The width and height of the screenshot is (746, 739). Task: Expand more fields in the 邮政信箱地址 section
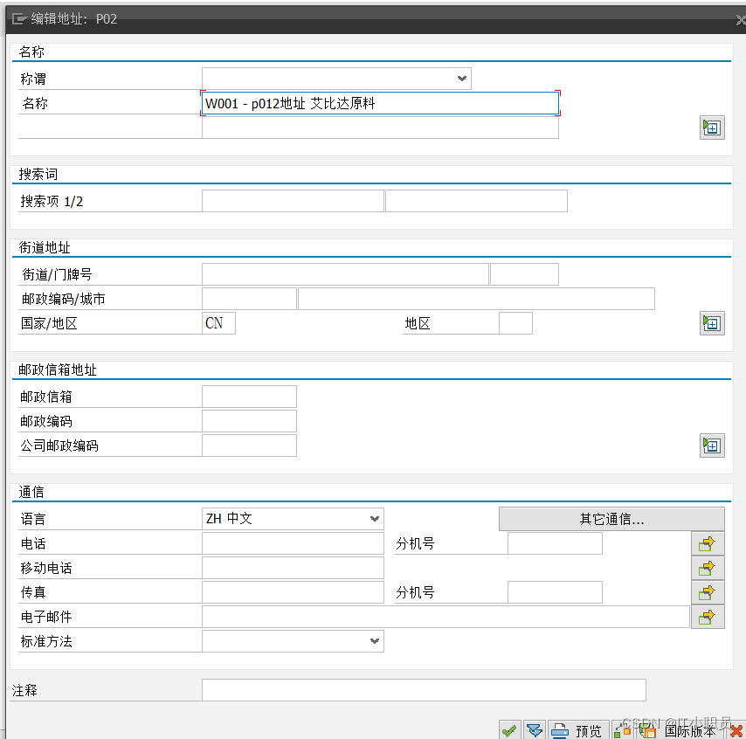(x=712, y=445)
